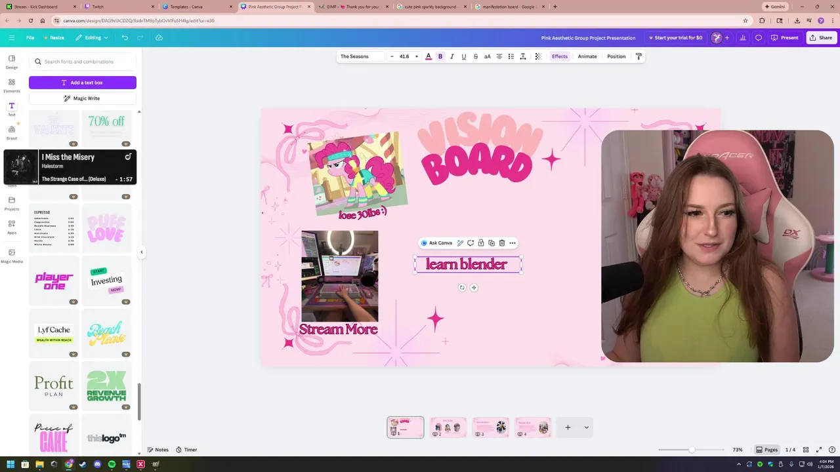Select the 2X Revenue Growth font combination
The width and height of the screenshot is (840, 472).
pyautogui.click(x=106, y=385)
